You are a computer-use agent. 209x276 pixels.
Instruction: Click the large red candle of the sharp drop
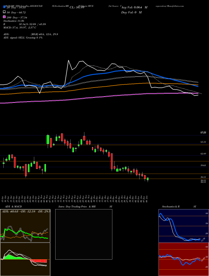coord(112,161)
